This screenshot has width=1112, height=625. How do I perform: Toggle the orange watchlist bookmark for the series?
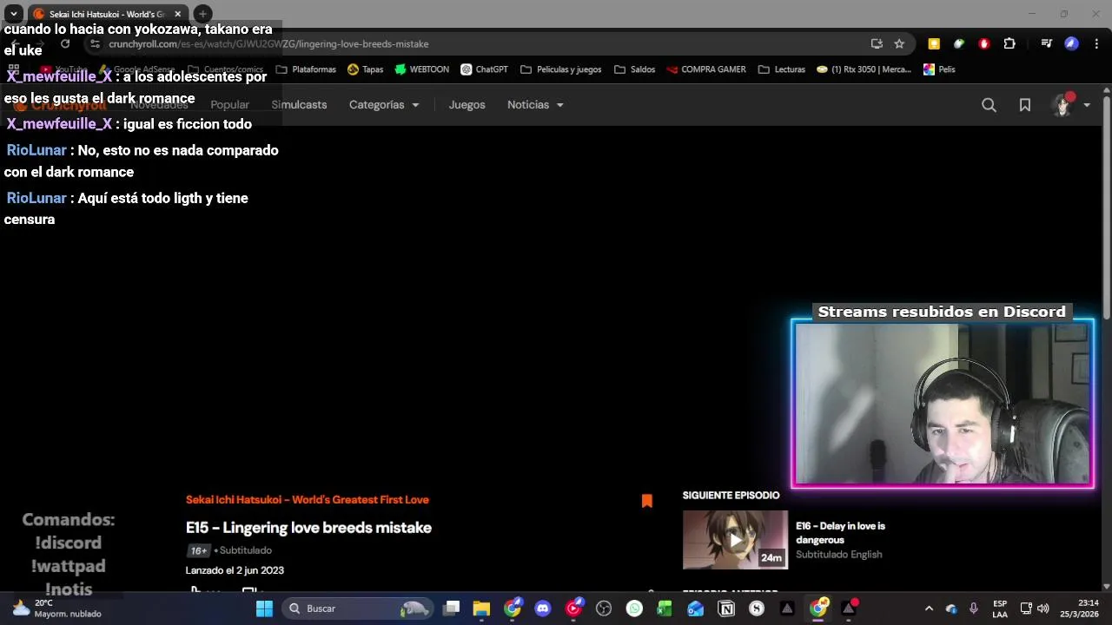tap(647, 501)
